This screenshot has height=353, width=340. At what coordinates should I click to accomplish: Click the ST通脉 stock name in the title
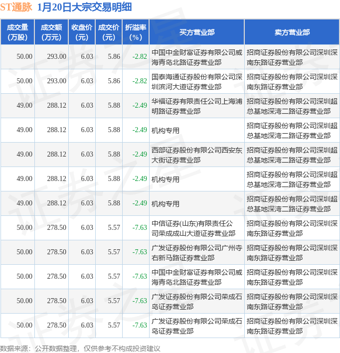coord(16,7)
